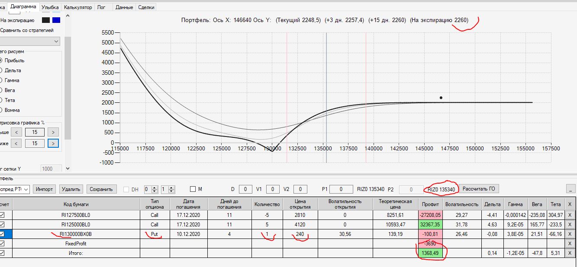Increase the lower chart margin with the highlighted > arrow

[53, 143]
